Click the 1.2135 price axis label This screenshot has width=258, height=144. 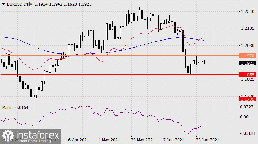click(x=247, y=28)
